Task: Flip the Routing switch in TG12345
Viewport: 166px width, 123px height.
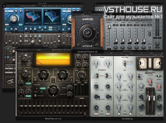Action: click(x=125, y=63)
